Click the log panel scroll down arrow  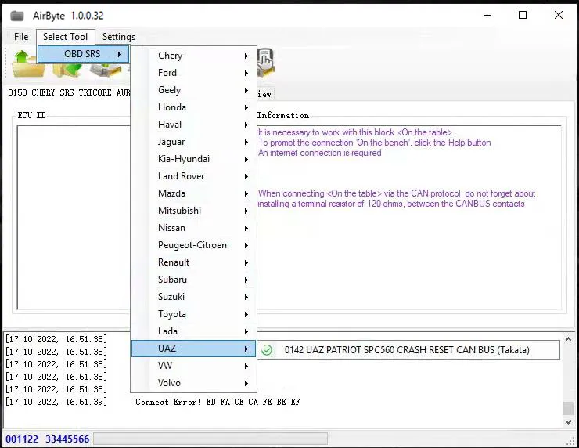(x=568, y=423)
